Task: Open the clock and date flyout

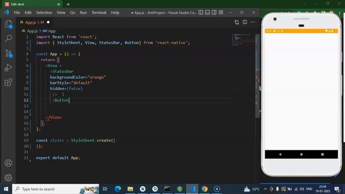Action: tap(322, 189)
